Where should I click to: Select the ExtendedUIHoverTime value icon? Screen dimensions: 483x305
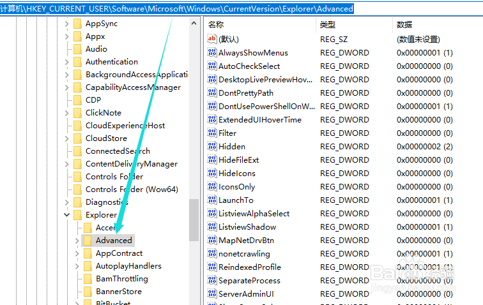[212, 119]
